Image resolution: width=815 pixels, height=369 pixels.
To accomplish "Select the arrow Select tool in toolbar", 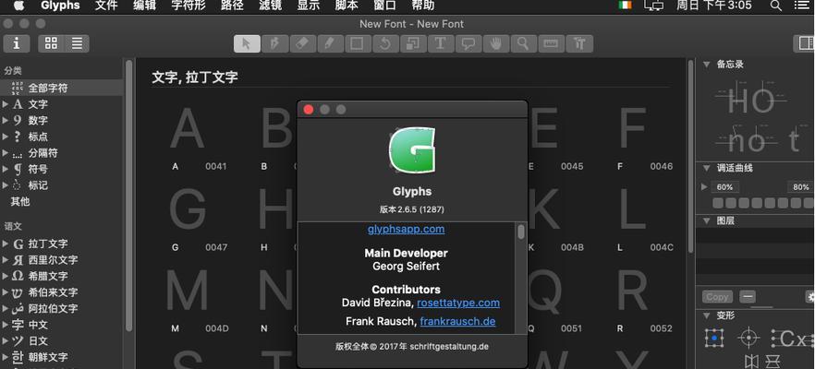I will click(247, 43).
